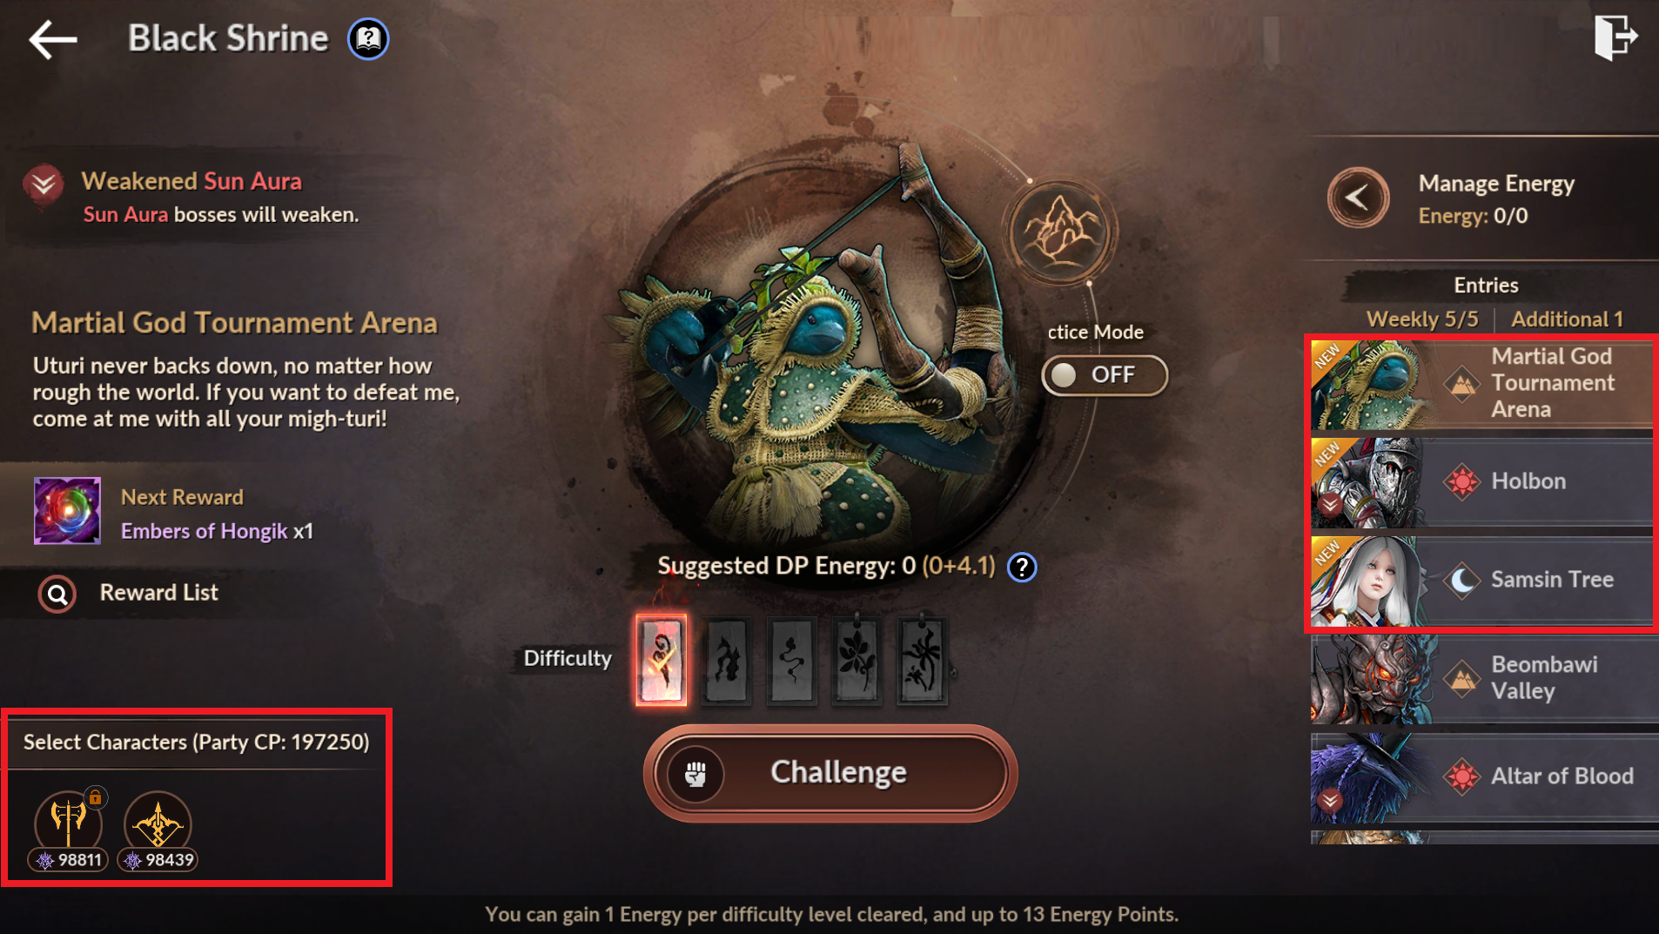Choose the fifth difficulty card
Screen dimensions: 1659x934
[x=922, y=660]
